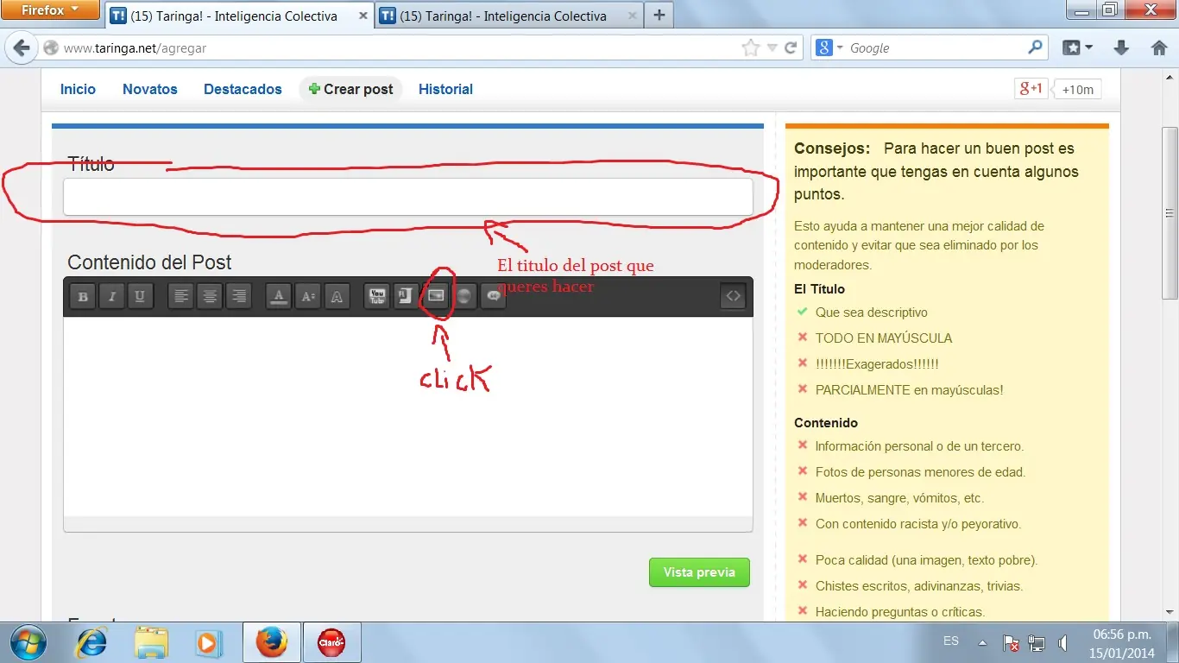Open the Action Center flag icon
Image resolution: width=1179 pixels, height=663 pixels.
click(1012, 643)
